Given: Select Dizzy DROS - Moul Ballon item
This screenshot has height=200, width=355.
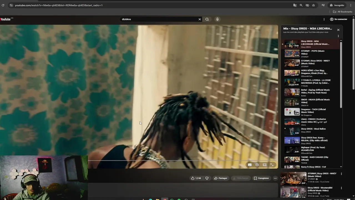Looking at the screenshot, I should pos(310,131).
